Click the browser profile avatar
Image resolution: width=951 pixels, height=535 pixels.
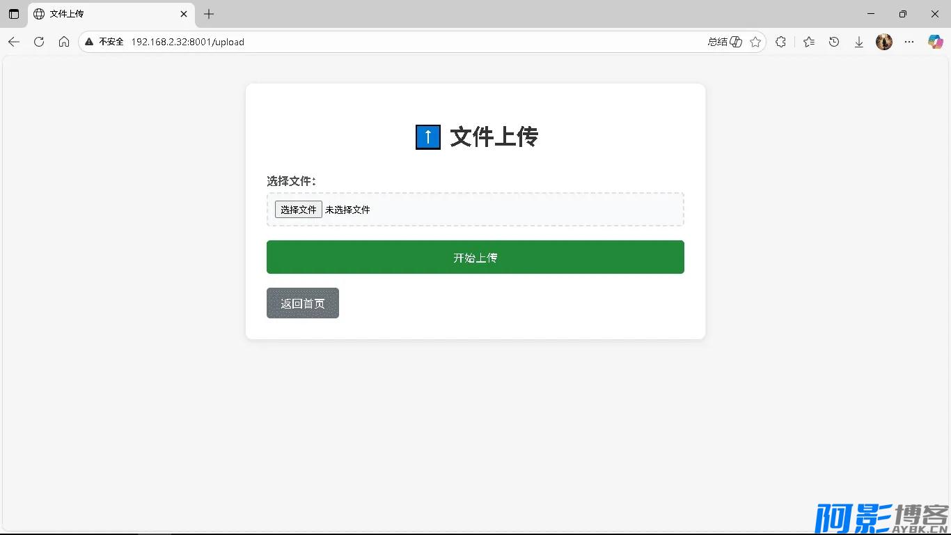pos(883,42)
